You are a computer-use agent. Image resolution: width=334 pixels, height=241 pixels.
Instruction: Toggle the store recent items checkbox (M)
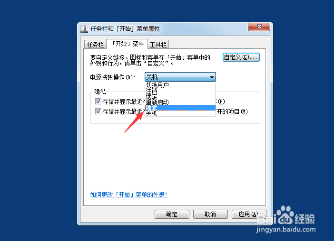click(98, 111)
